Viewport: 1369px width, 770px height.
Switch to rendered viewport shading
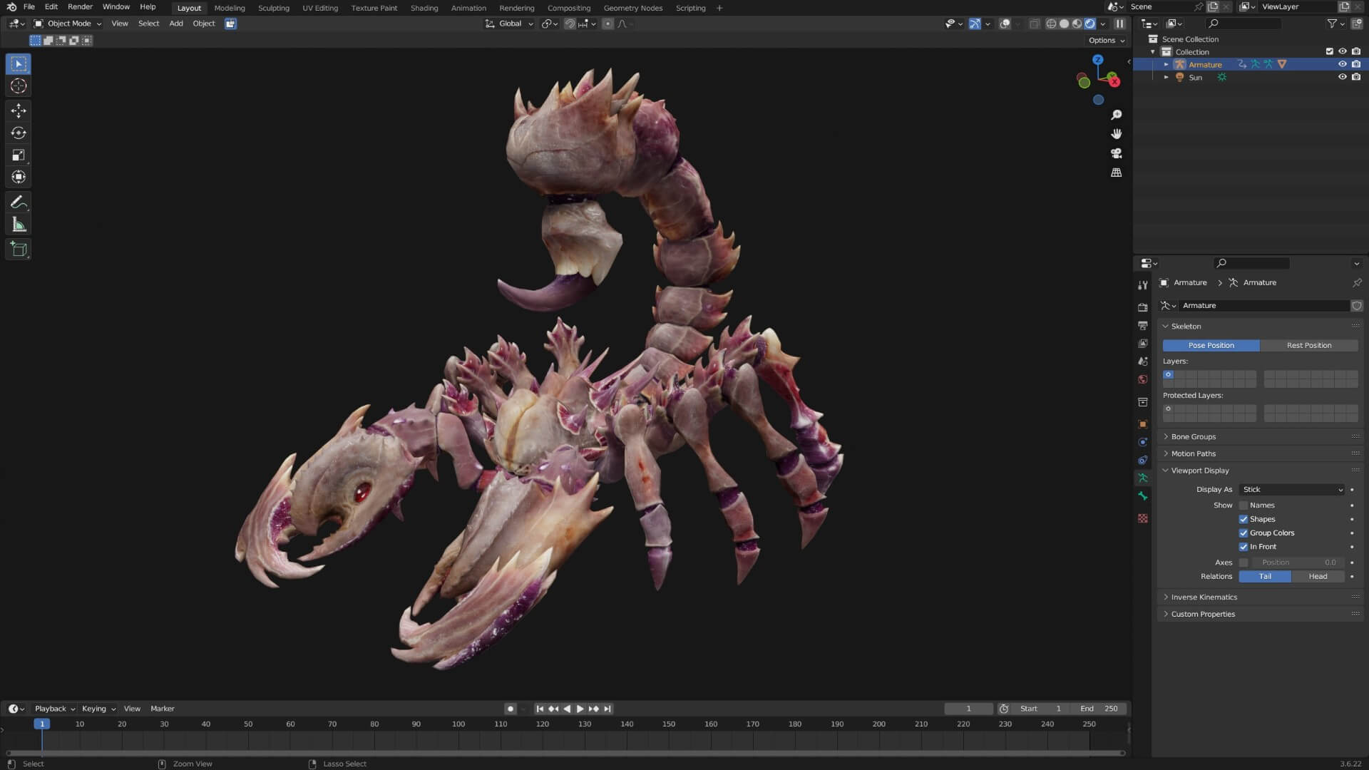1090,24
